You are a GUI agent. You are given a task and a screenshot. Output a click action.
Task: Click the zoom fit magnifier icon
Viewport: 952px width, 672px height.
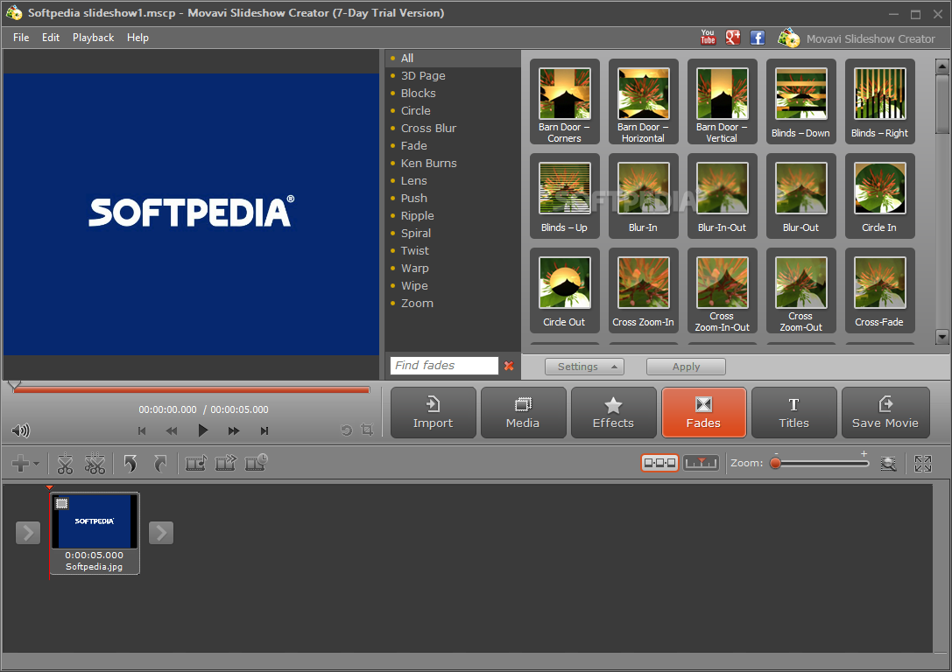tap(888, 464)
